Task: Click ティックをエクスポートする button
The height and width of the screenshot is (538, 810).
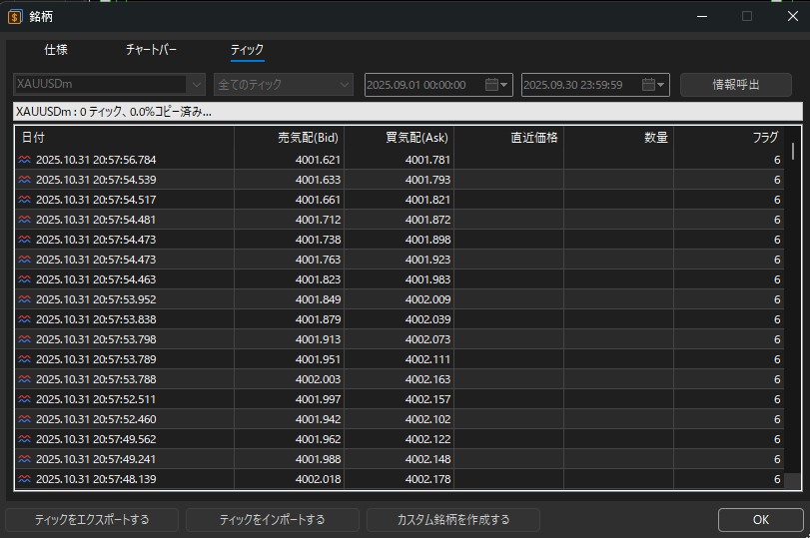Action: [92, 520]
